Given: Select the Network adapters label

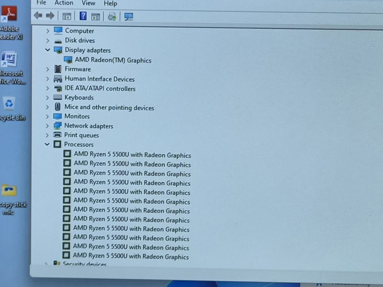Looking at the screenshot, I should (89, 126).
